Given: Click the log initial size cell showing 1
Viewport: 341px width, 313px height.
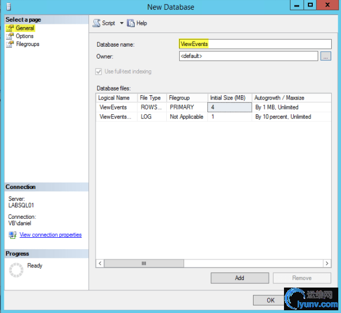Looking at the screenshot, I should tap(230, 116).
